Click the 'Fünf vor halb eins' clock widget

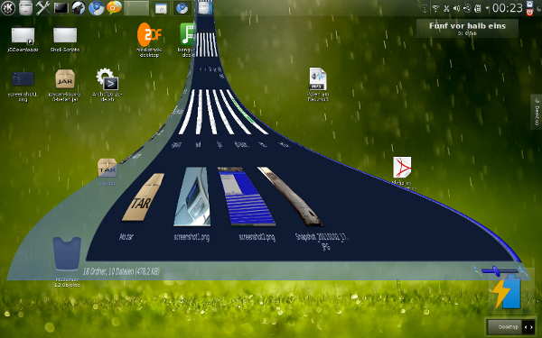[467, 28]
